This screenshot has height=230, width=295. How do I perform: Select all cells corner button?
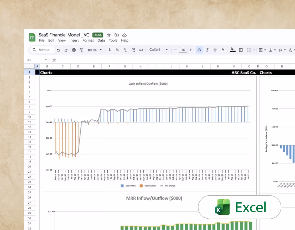(29, 66)
